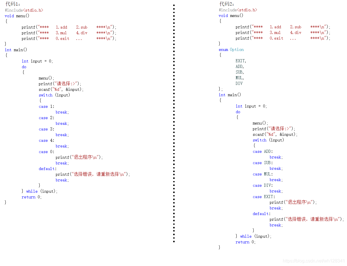Select the 'case EXIT:' label
The width and height of the screenshot is (347, 266).
point(264,197)
